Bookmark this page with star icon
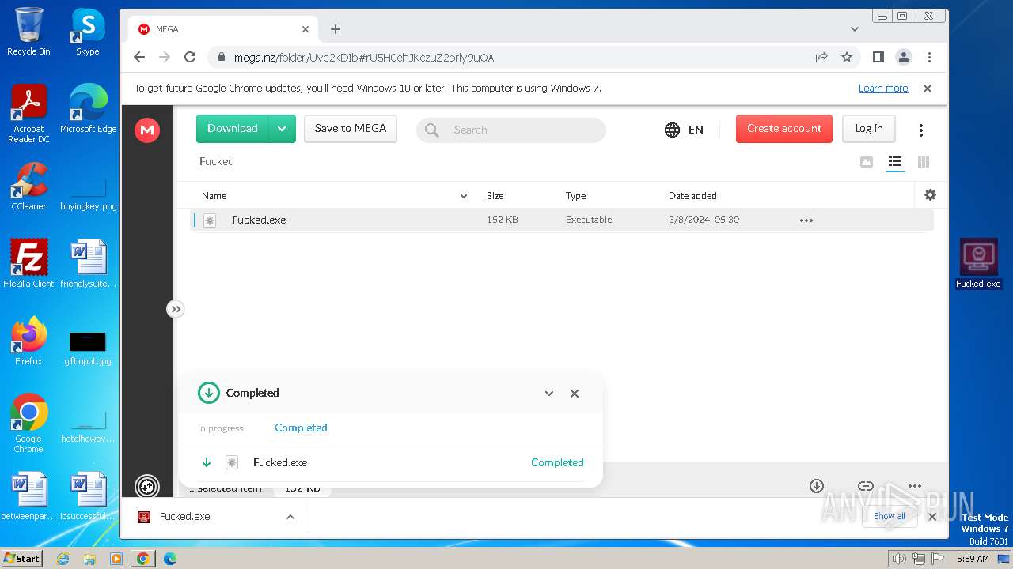 [847, 57]
